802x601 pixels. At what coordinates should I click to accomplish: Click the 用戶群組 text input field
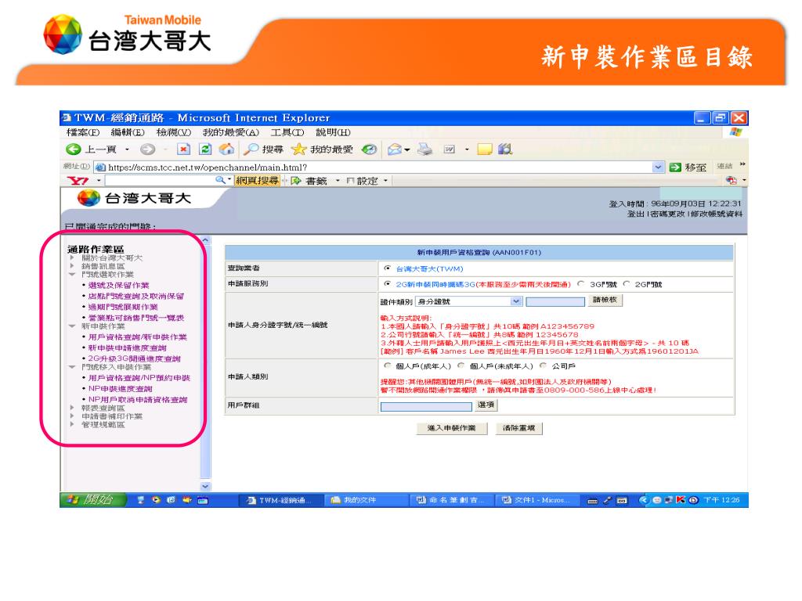426,407
